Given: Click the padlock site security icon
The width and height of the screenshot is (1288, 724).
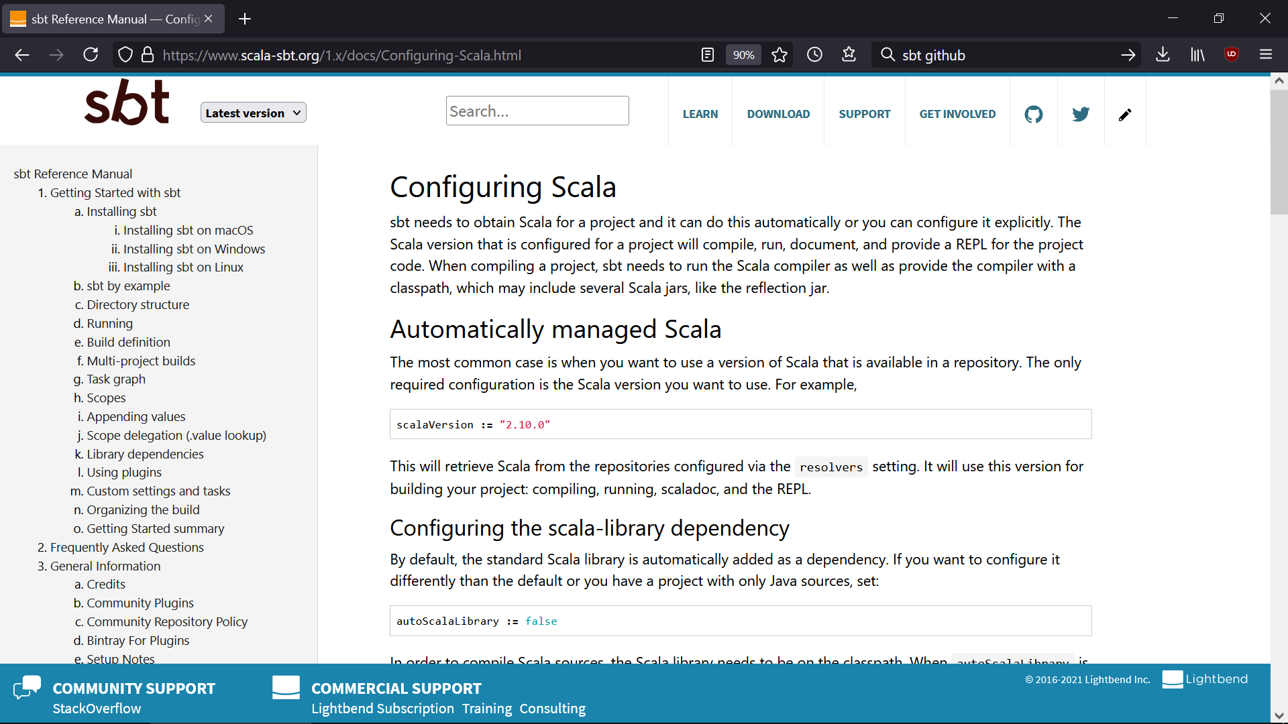Looking at the screenshot, I should 148,55.
